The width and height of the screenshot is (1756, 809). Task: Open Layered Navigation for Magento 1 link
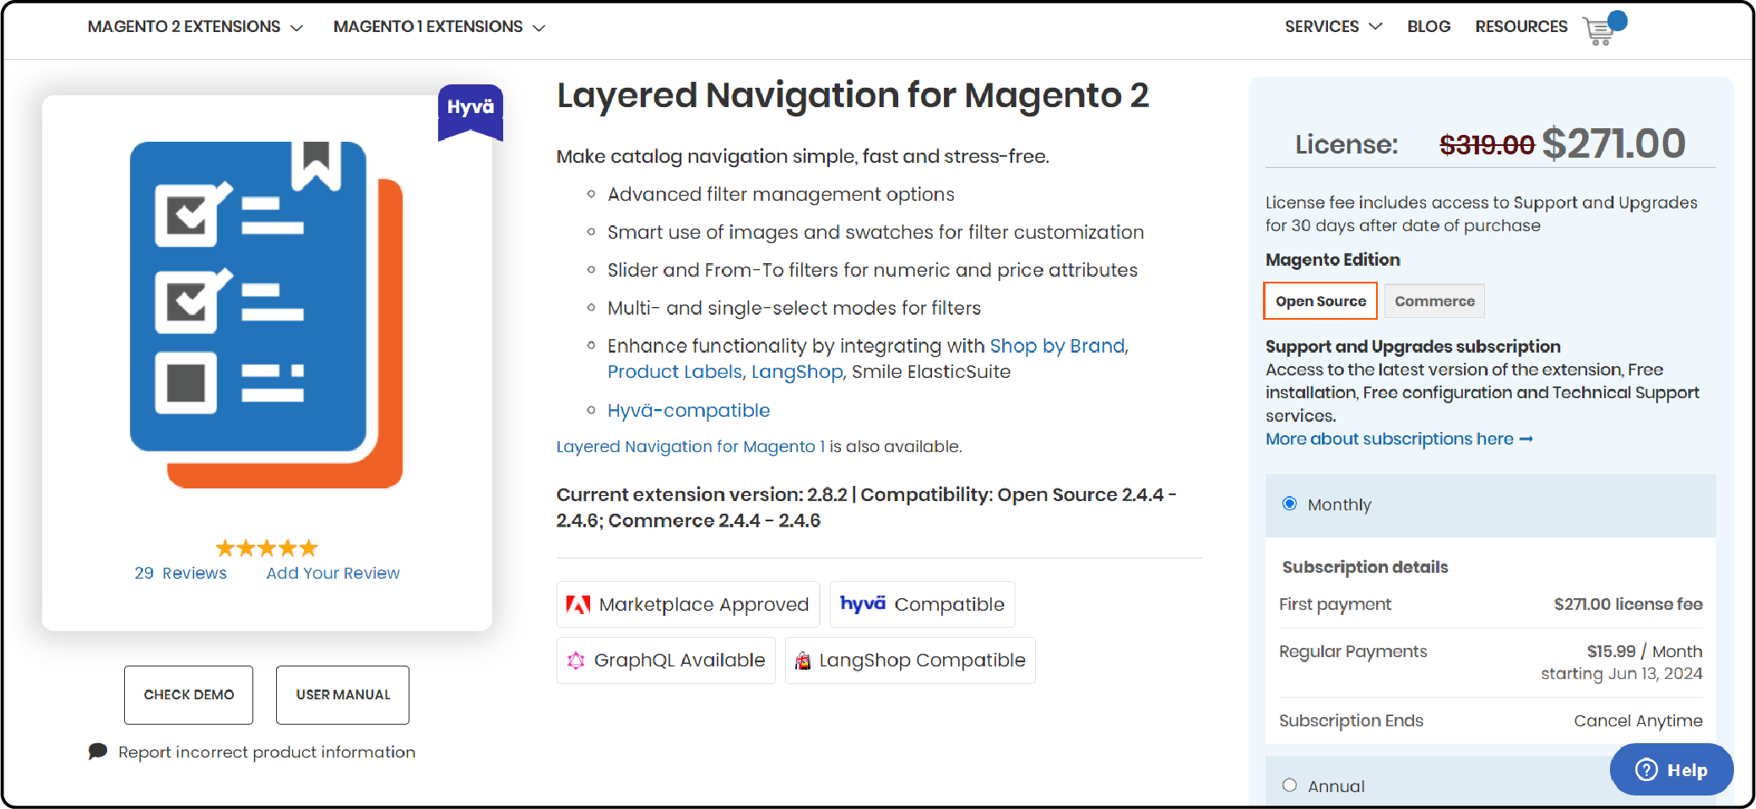coord(691,446)
